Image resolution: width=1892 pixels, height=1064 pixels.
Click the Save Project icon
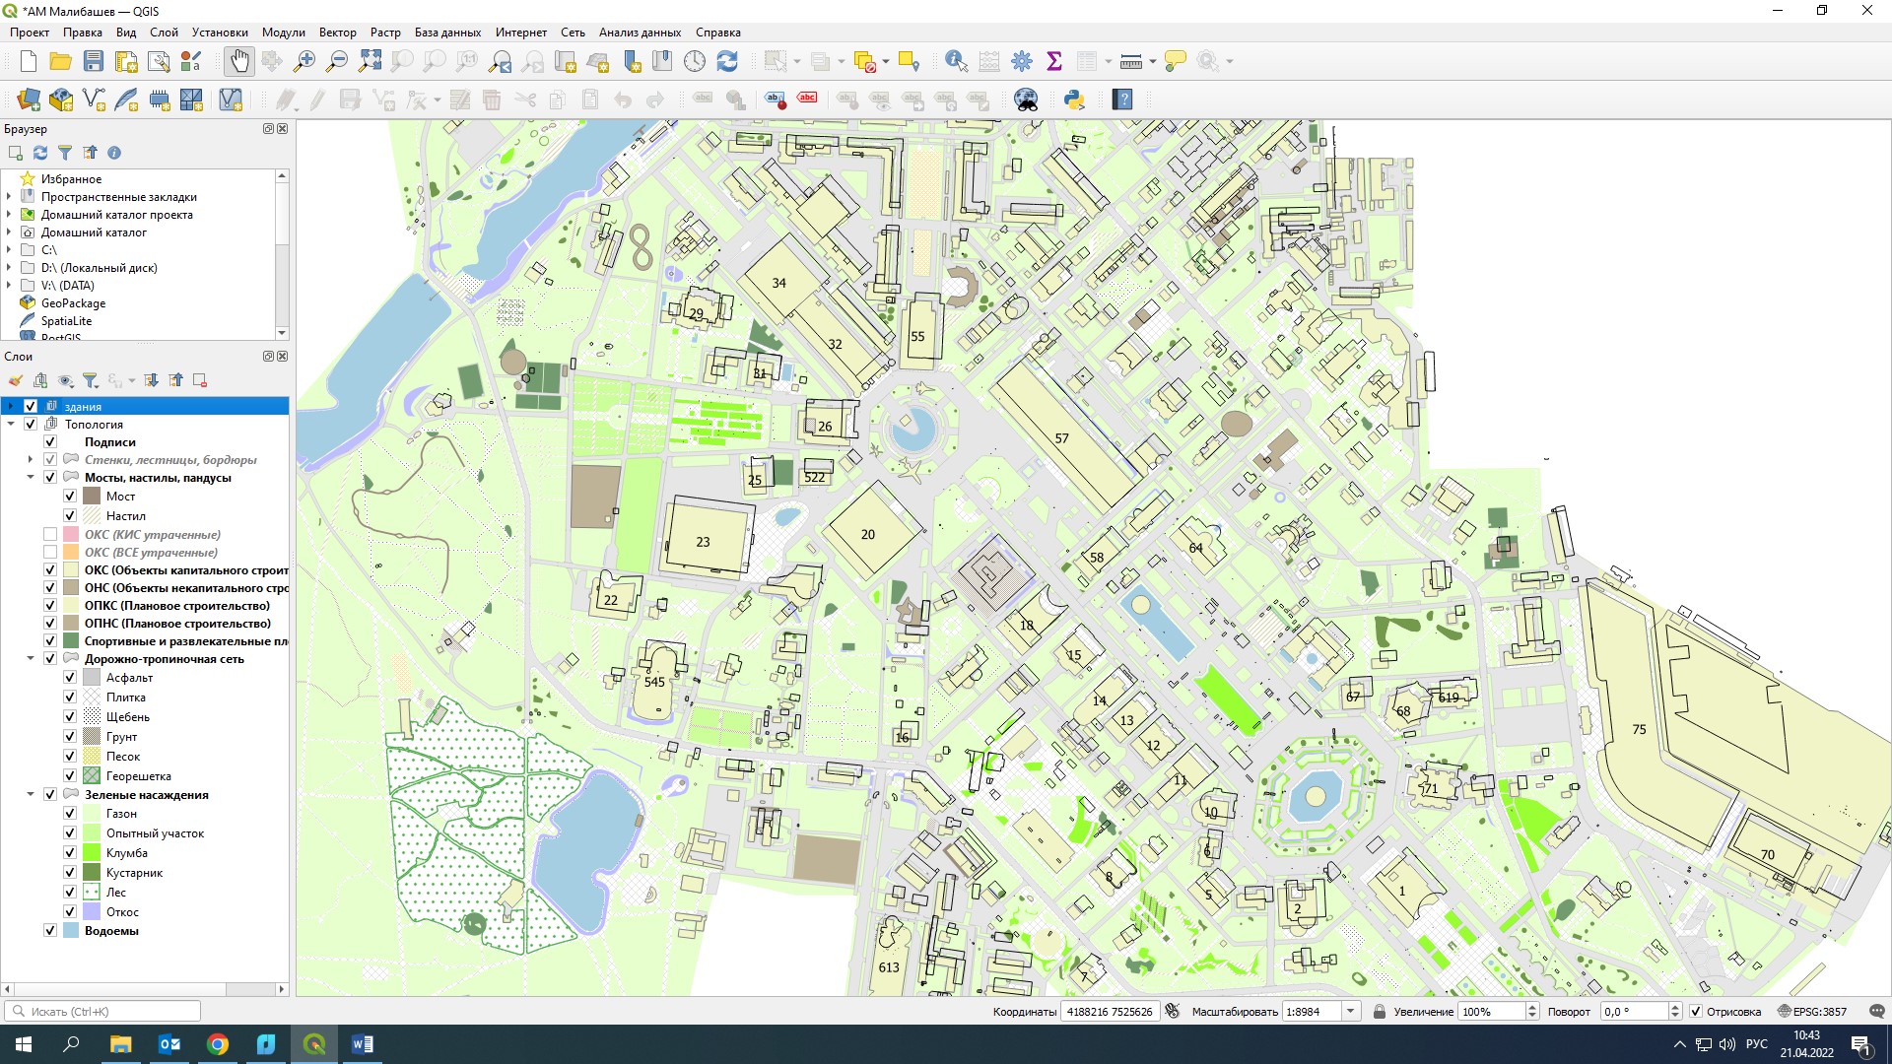pyautogui.click(x=94, y=62)
